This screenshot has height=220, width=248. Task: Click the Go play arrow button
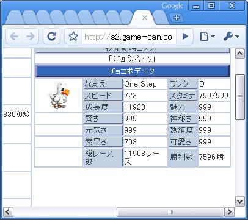pos(185,37)
